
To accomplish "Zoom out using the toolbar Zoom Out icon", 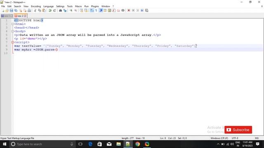I will pos(75,10).
